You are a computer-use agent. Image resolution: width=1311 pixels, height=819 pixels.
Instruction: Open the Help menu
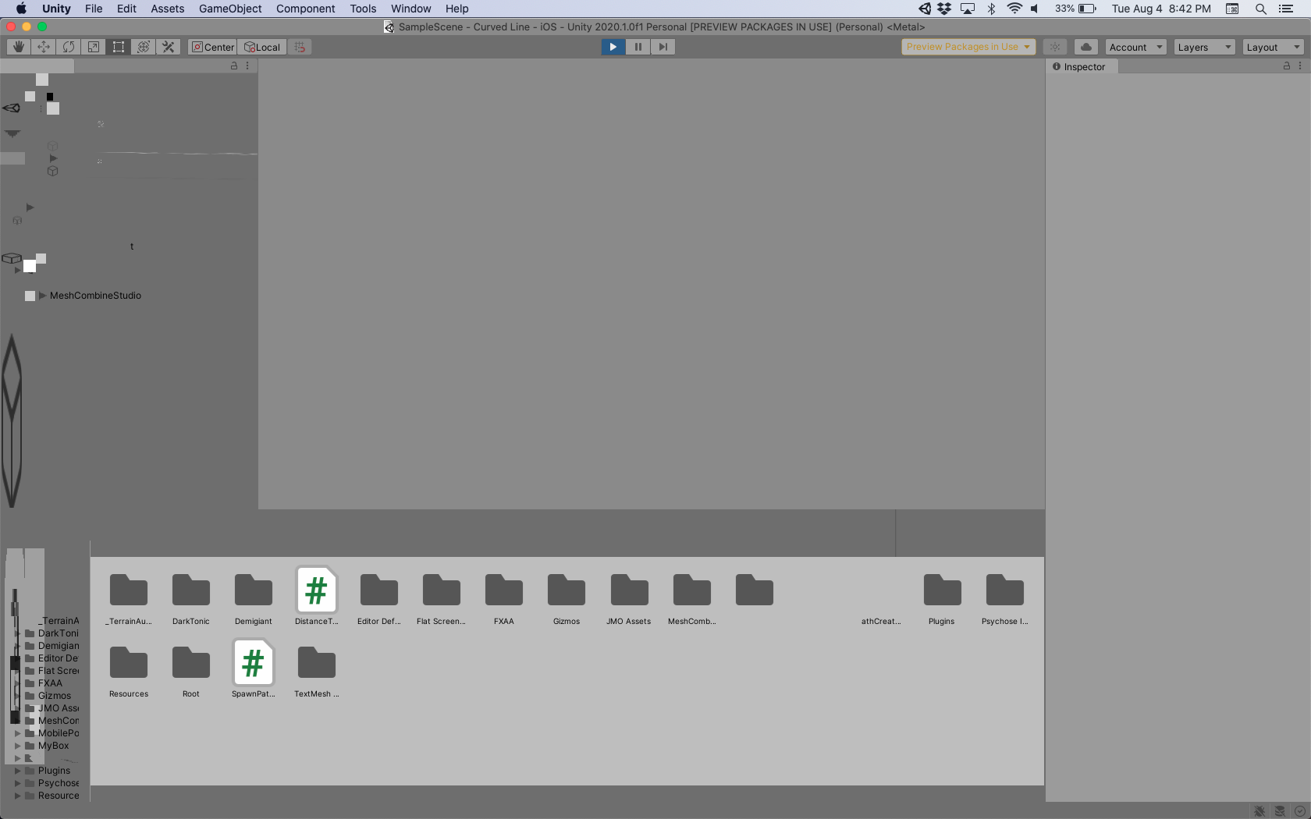457,9
